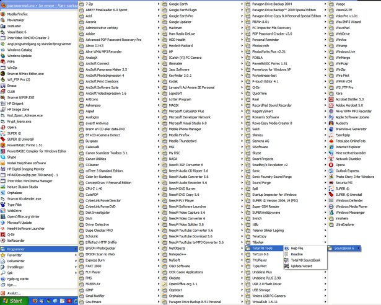Open the Programmer menu item
Viewport: 381px width, 305px height.
[39, 249]
